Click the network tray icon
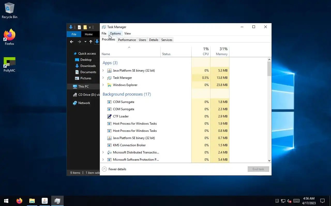 tap(283, 201)
